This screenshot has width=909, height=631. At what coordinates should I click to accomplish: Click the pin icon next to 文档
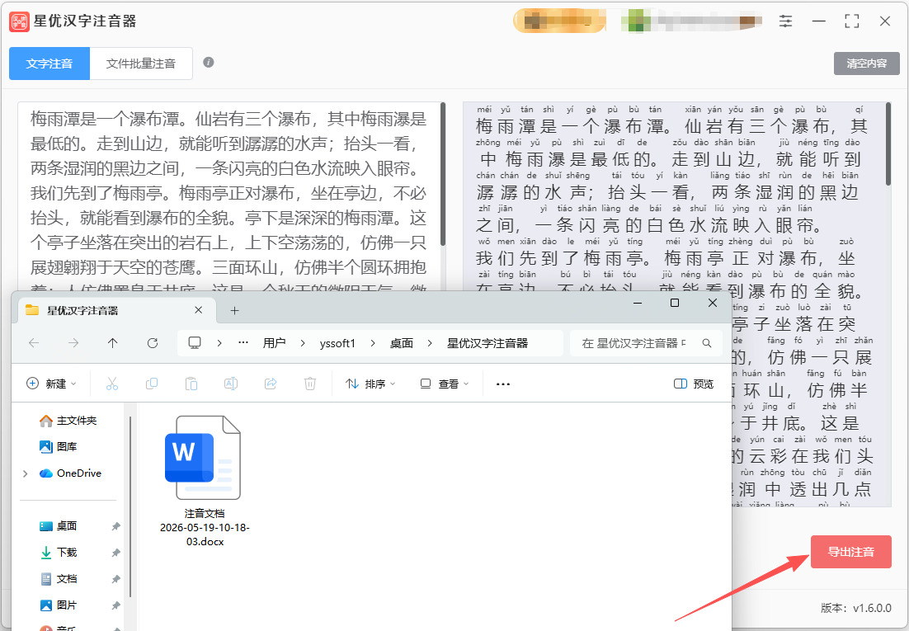(115, 579)
